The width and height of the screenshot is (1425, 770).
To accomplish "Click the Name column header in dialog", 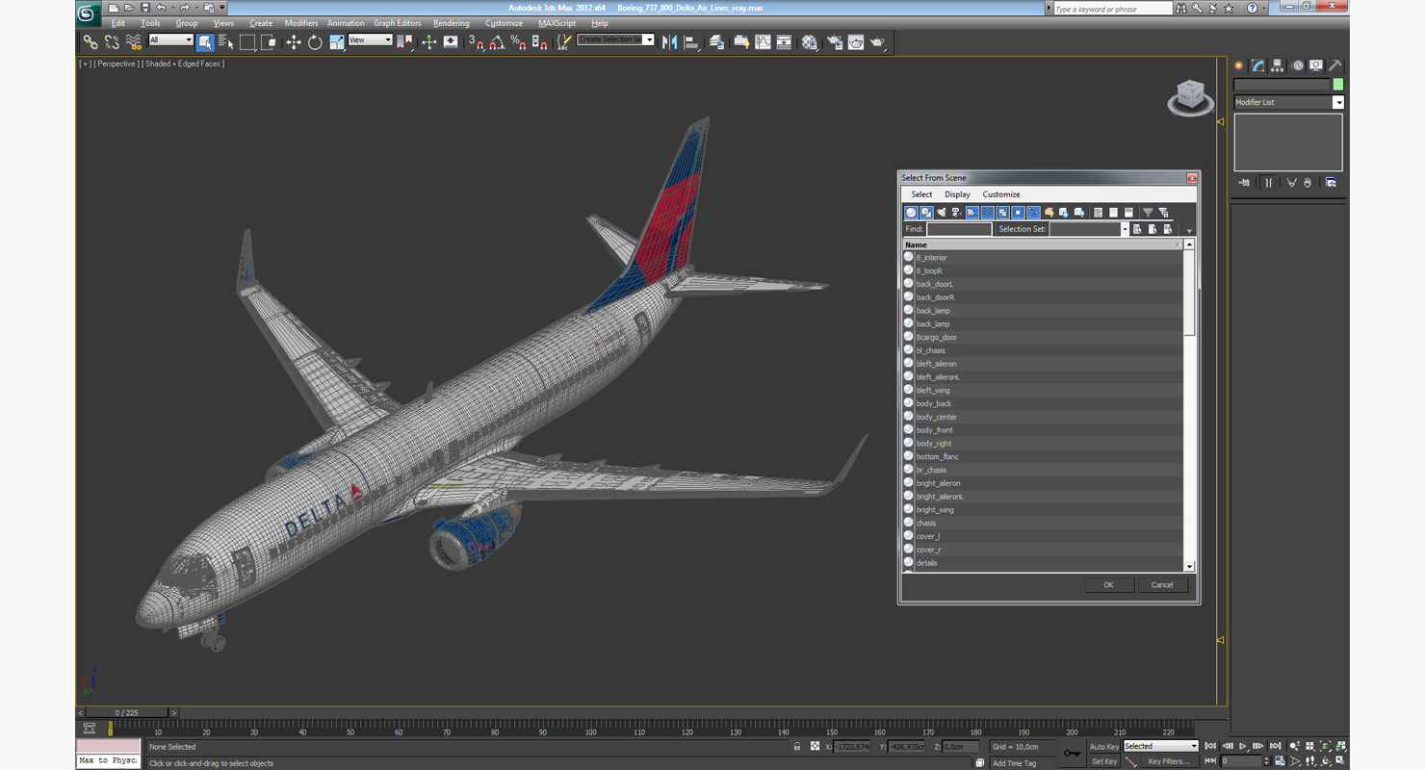I will coord(1042,244).
